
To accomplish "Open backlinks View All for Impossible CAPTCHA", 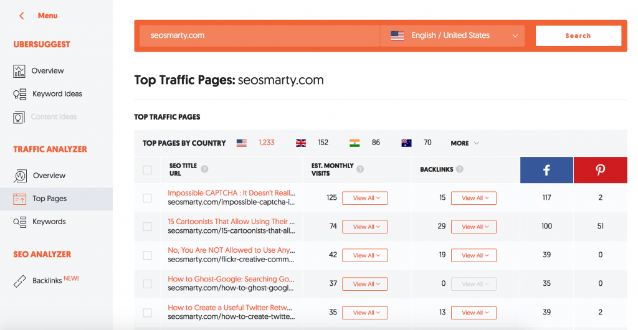I will point(474,198).
